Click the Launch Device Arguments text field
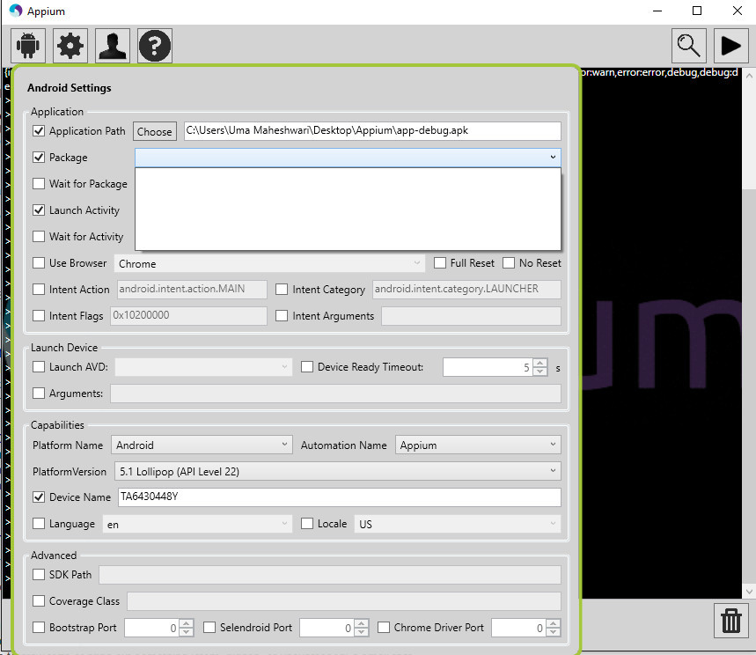The height and width of the screenshot is (655, 756). (x=335, y=394)
